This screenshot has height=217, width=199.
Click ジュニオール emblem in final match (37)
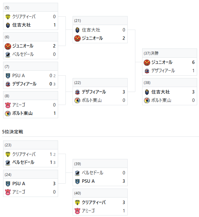click(147, 62)
